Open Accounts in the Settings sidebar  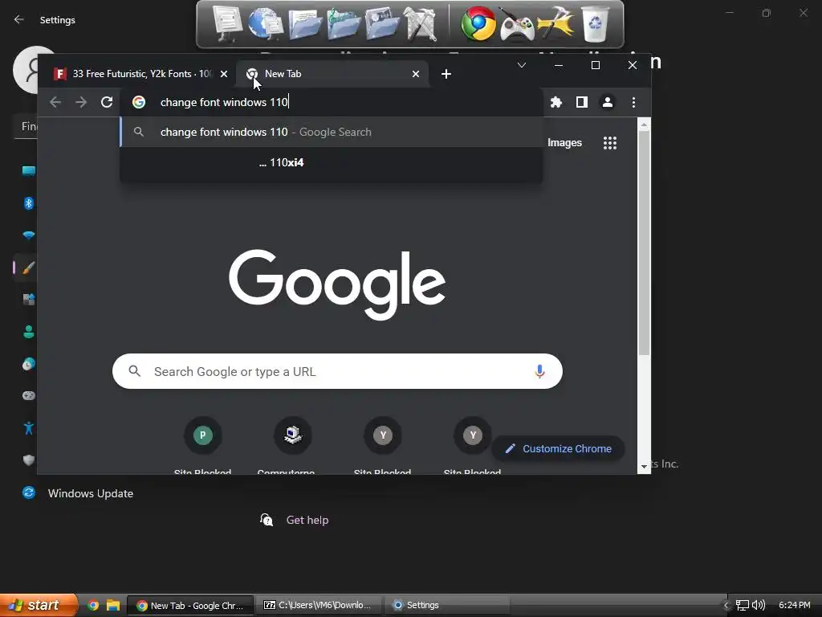[x=28, y=332]
